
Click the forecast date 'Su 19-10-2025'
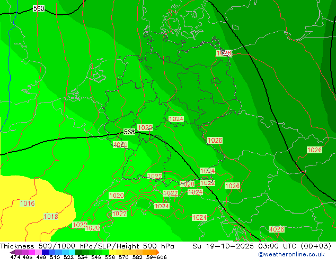pos(223,246)
